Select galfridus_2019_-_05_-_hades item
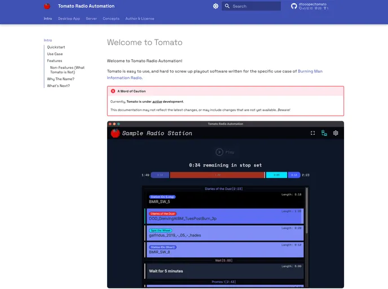 tap(224, 233)
